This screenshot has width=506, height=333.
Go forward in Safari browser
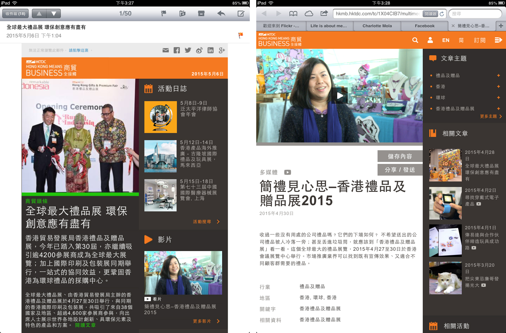(278, 13)
